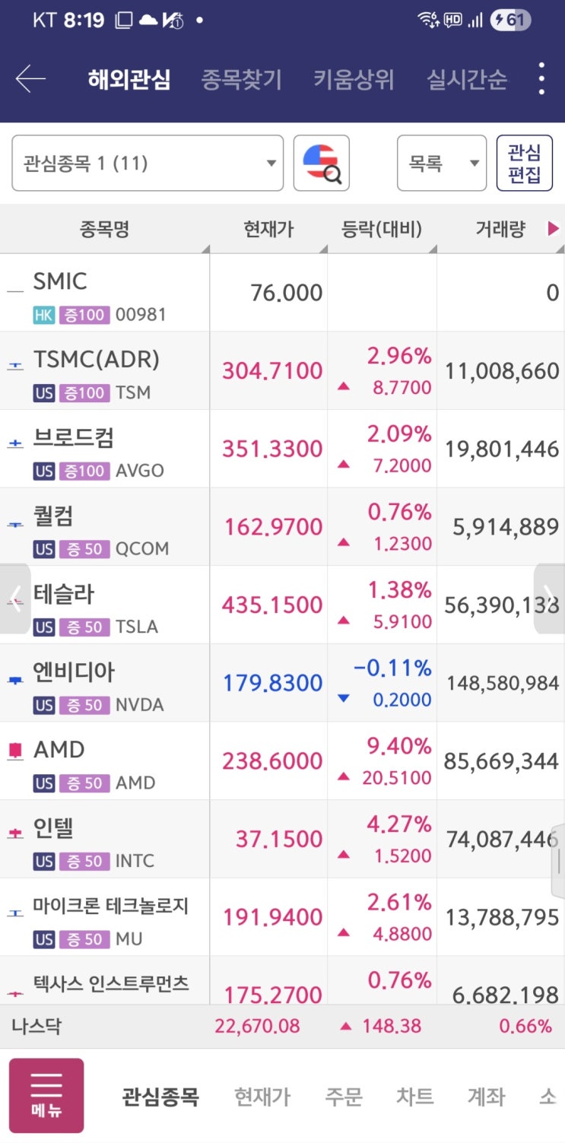The image size is (565, 1143).
Task: Tap the 주문 bottom navigation item
Action: click(344, 1097)
